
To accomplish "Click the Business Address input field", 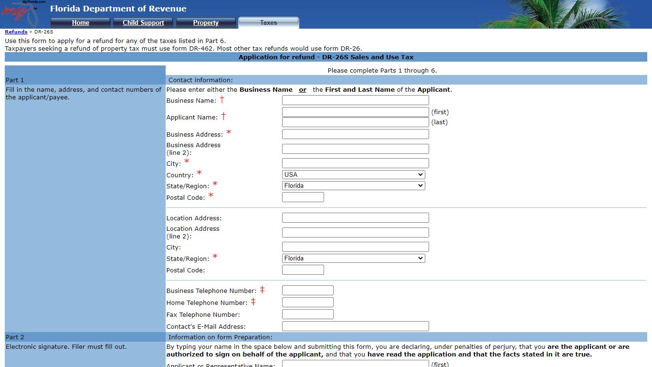I will pyautogui.click(x=356, y=134).
